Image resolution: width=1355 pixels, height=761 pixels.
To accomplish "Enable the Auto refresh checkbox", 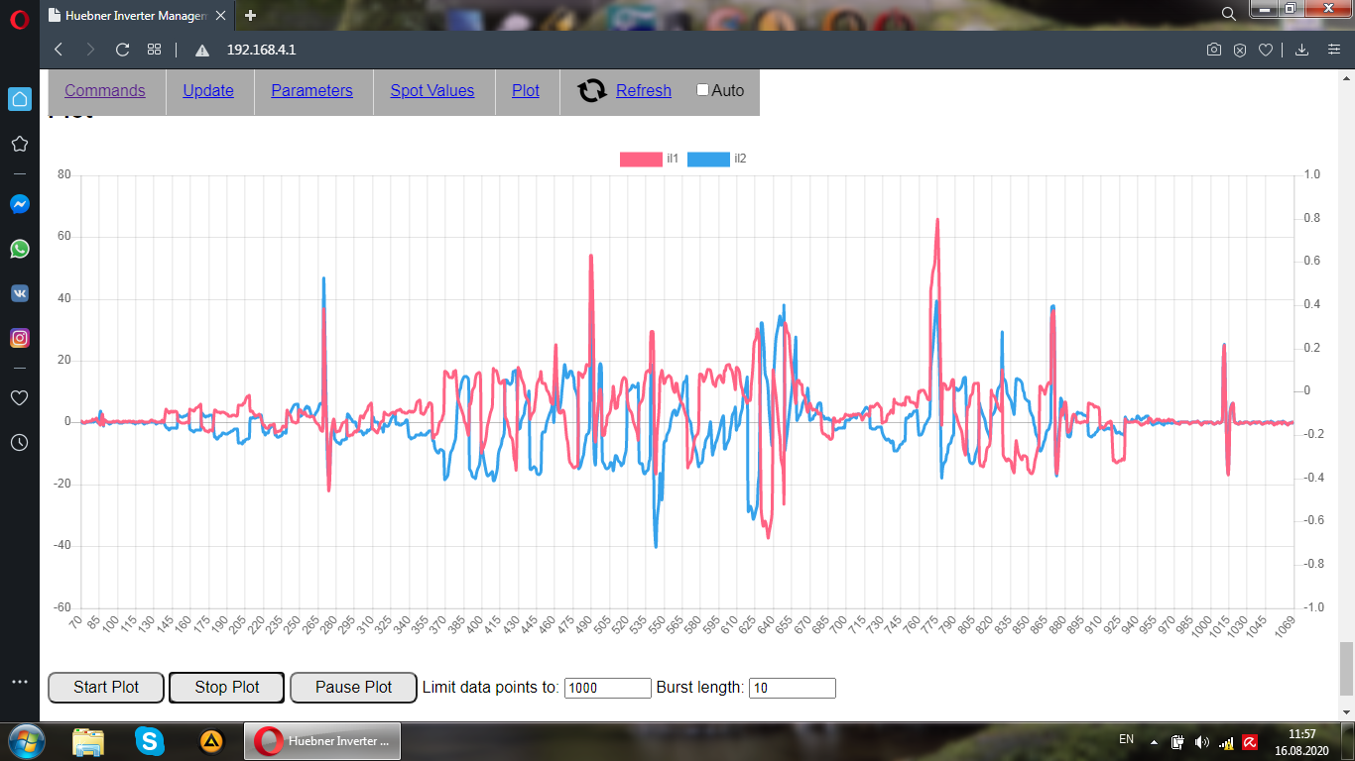I will tap(703, 90).
